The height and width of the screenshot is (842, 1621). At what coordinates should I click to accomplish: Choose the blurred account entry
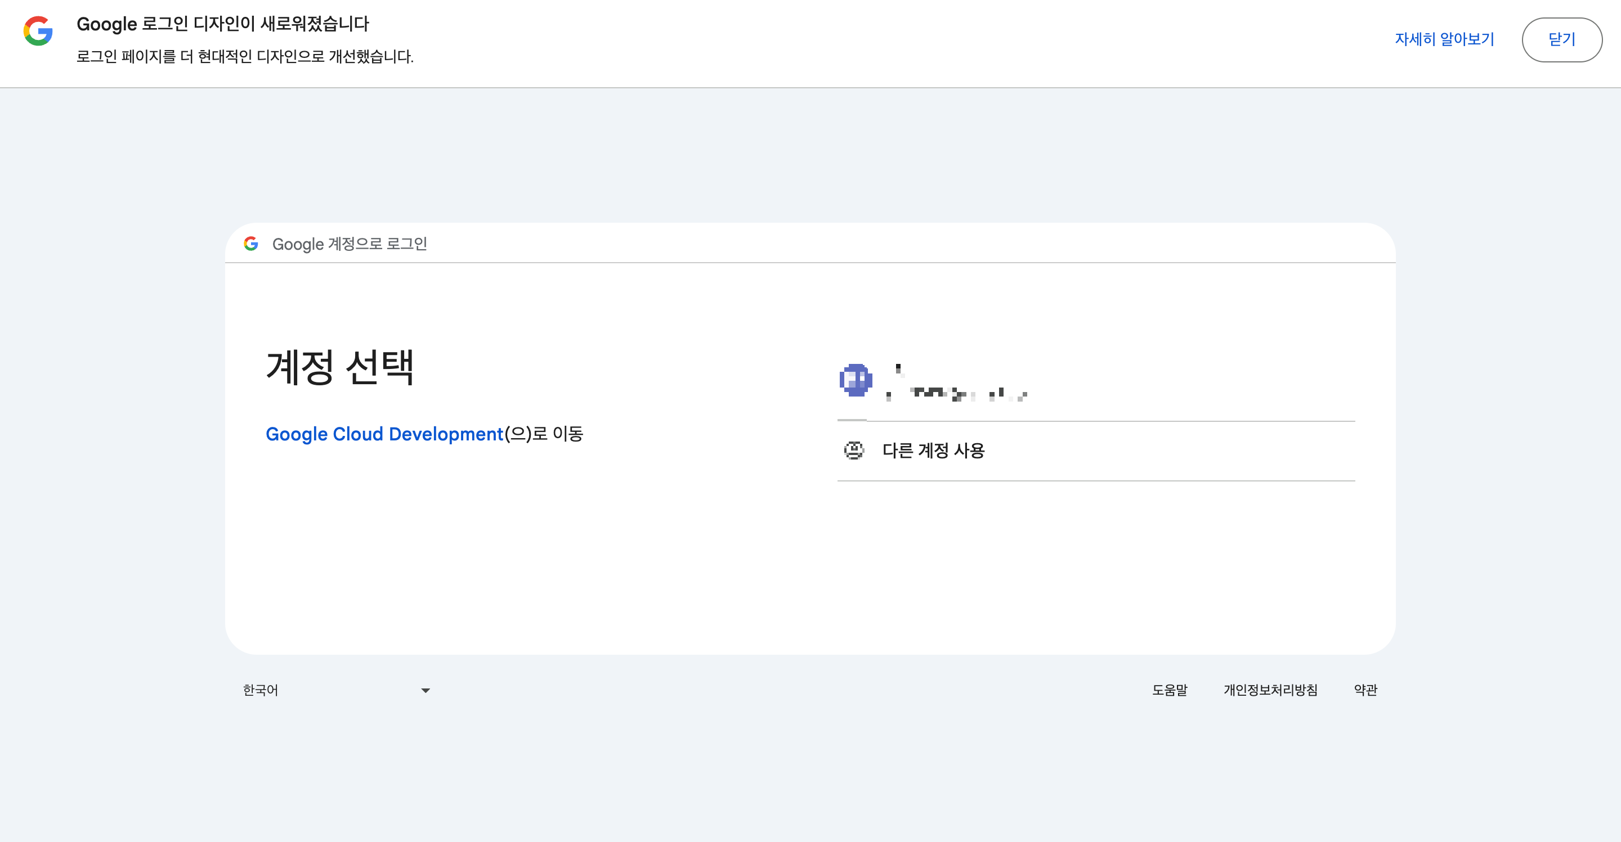1096,381
